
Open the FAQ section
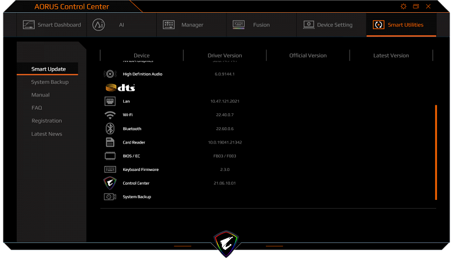tap(37, 107)
